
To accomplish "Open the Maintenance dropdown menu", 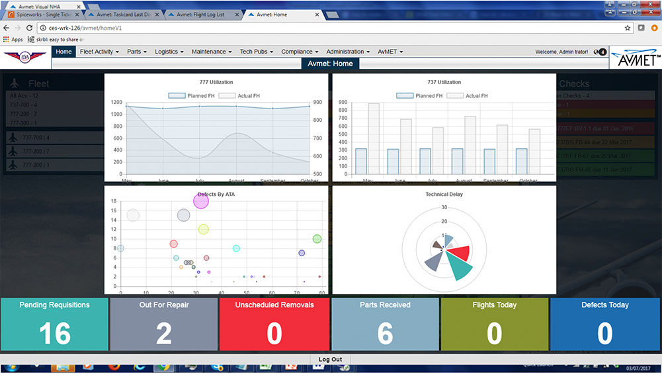I will [212, 52].
